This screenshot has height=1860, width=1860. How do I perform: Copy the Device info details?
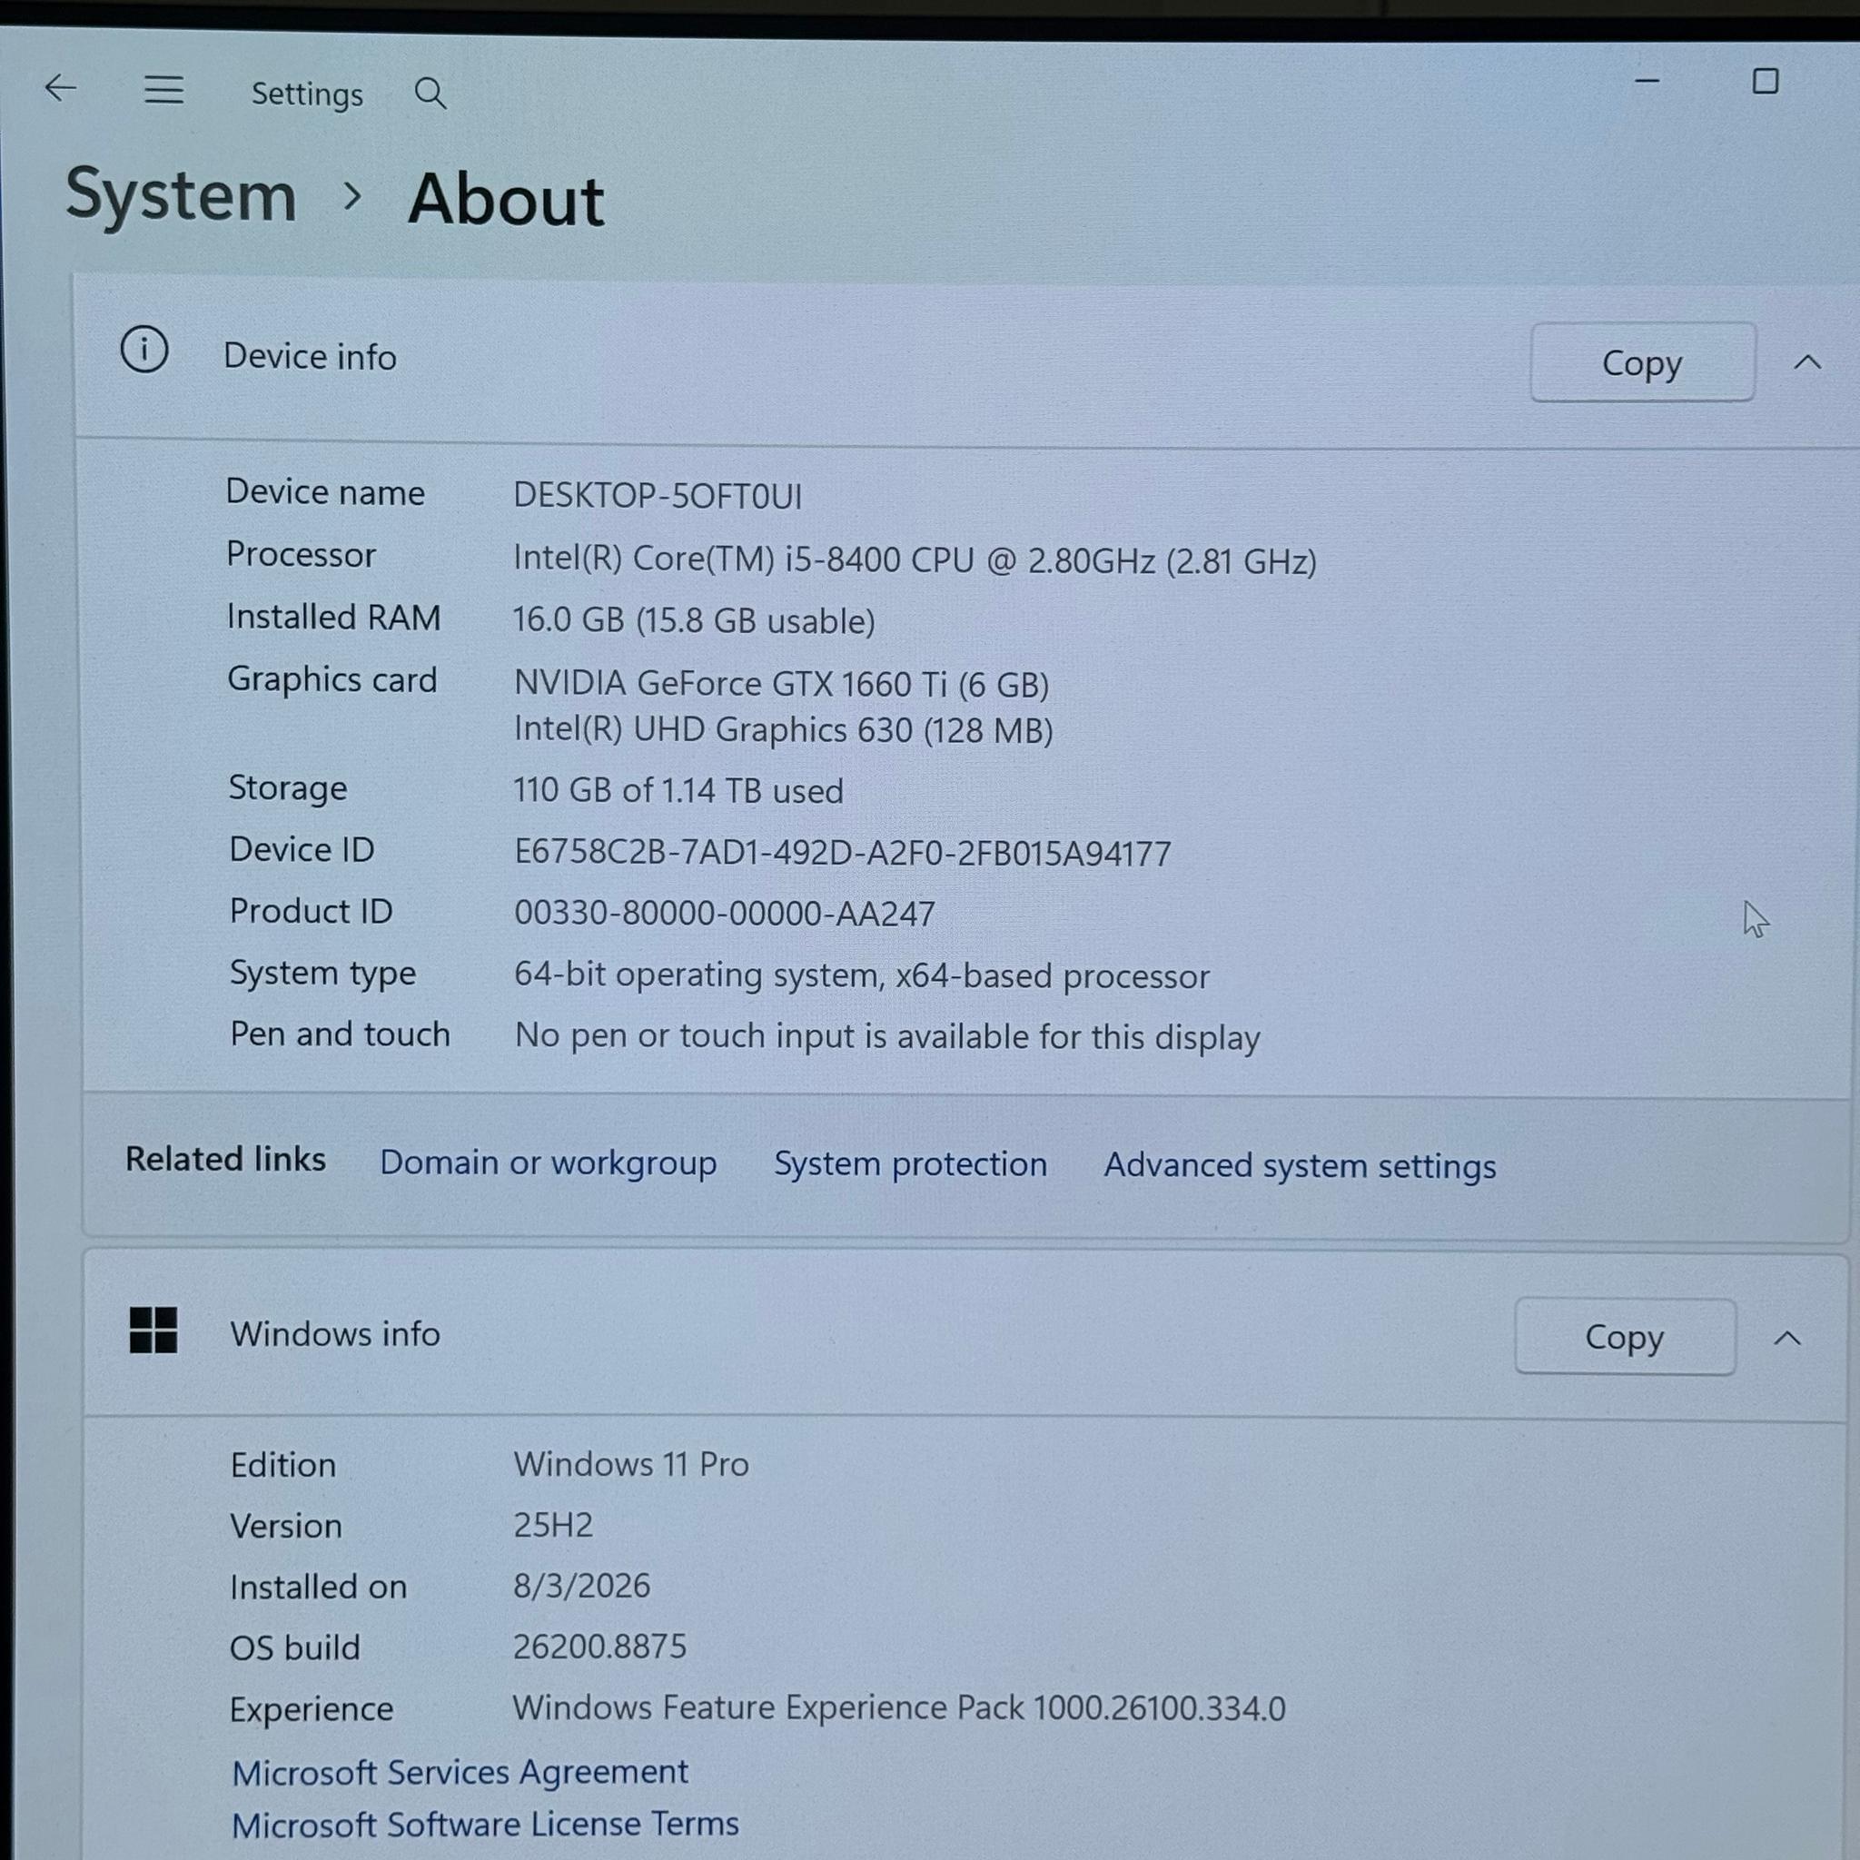coord(1642,362)
